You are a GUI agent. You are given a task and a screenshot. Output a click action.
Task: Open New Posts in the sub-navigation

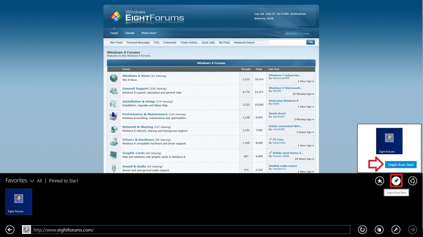116,43
